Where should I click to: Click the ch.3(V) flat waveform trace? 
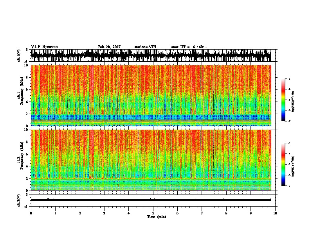point(151,200)
